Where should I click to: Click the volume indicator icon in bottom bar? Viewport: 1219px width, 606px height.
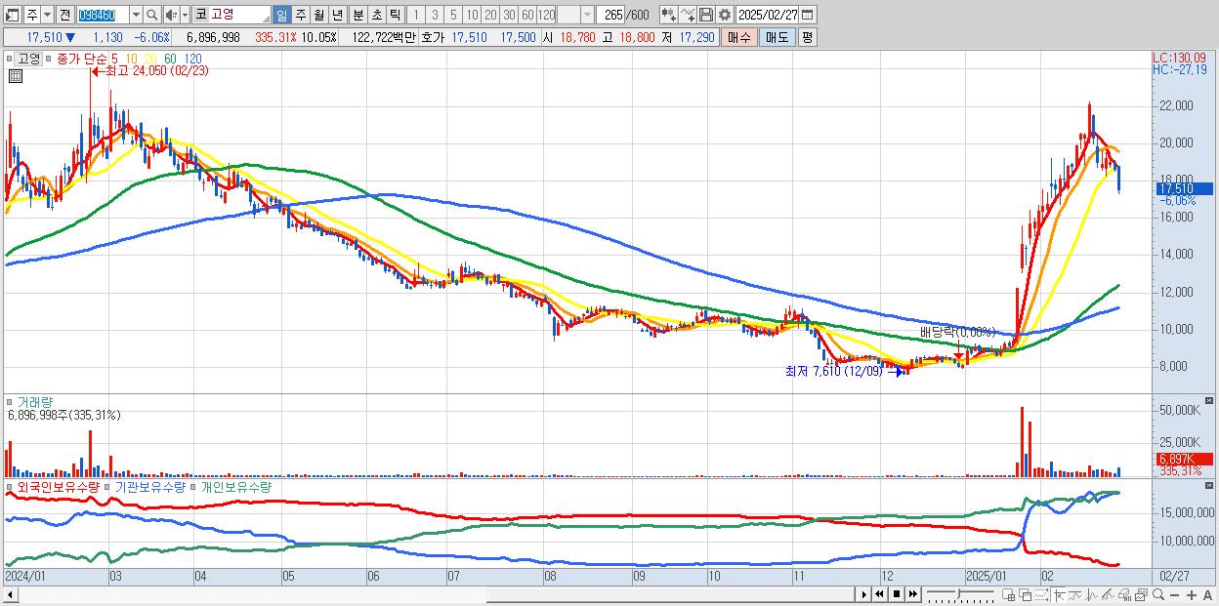[x=1124, y=594]
